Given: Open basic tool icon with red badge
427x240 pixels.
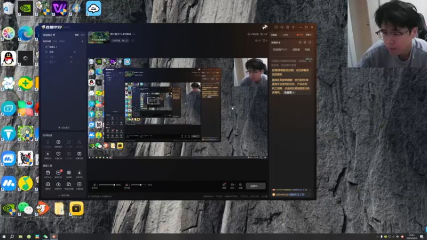Looking at the screenshot, I should [x=58, y=172].
